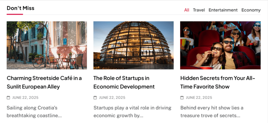Switch to the Travel tab
This screenshot has height=123, width=268.
point(199,10)
